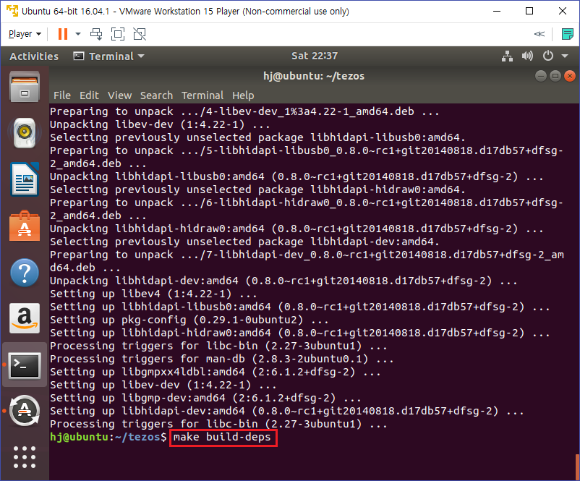Minimize the hj@ubuntu terminal window
The height and width of the screenshot is (481, 580).
pyautogui.click(x=541, y=76)
